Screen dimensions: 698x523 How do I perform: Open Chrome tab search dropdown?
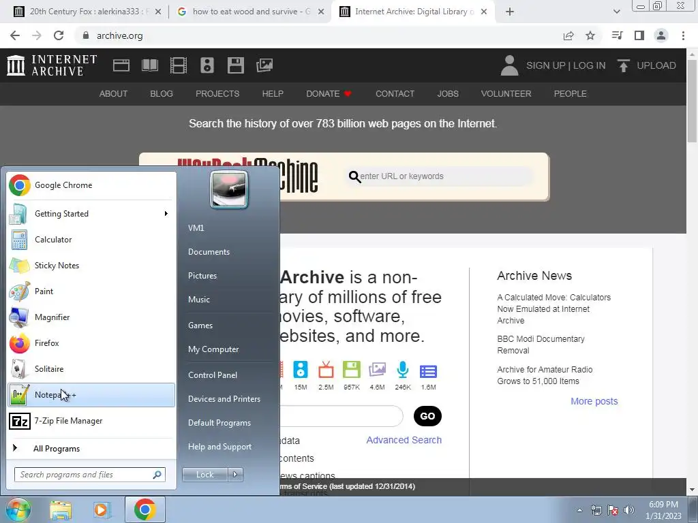click(x=616, y=12)
